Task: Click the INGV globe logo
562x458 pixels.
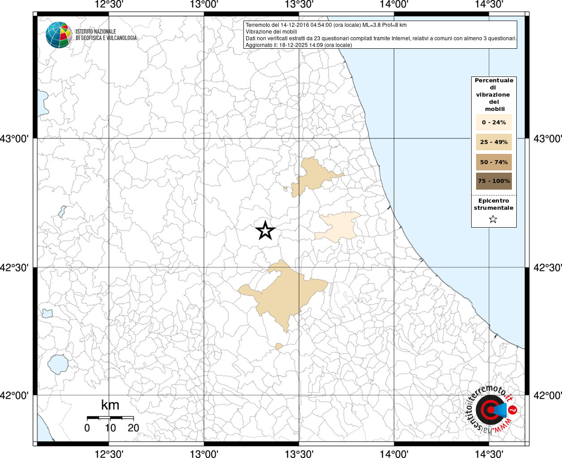Action: (59, 35)
